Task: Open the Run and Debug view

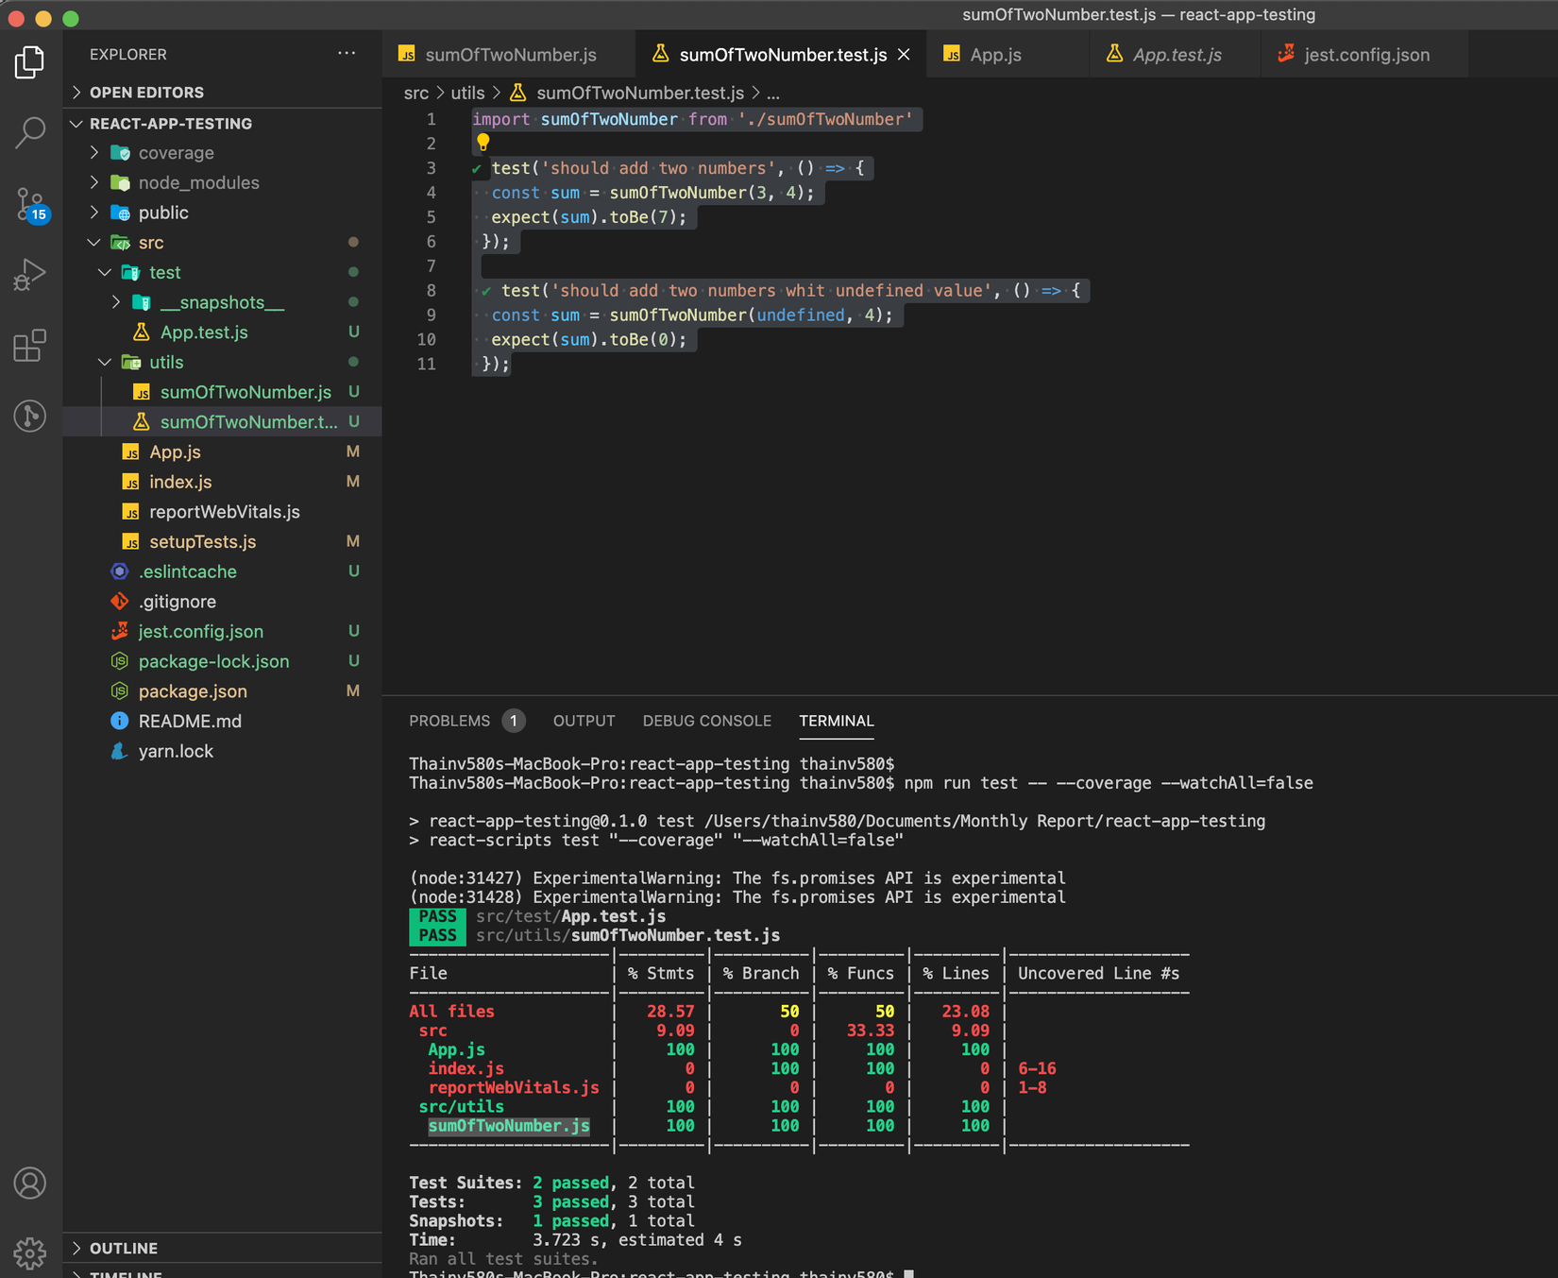Action: (30, 275)
